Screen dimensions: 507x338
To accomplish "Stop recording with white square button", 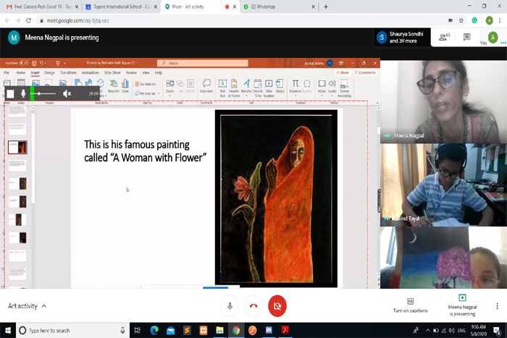I will coord(10,93).
